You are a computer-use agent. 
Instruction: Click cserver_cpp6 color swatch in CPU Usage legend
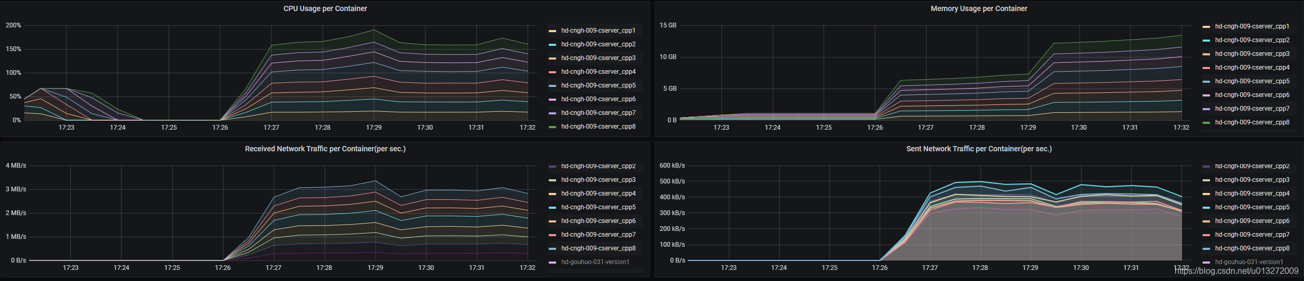point(552,100)
